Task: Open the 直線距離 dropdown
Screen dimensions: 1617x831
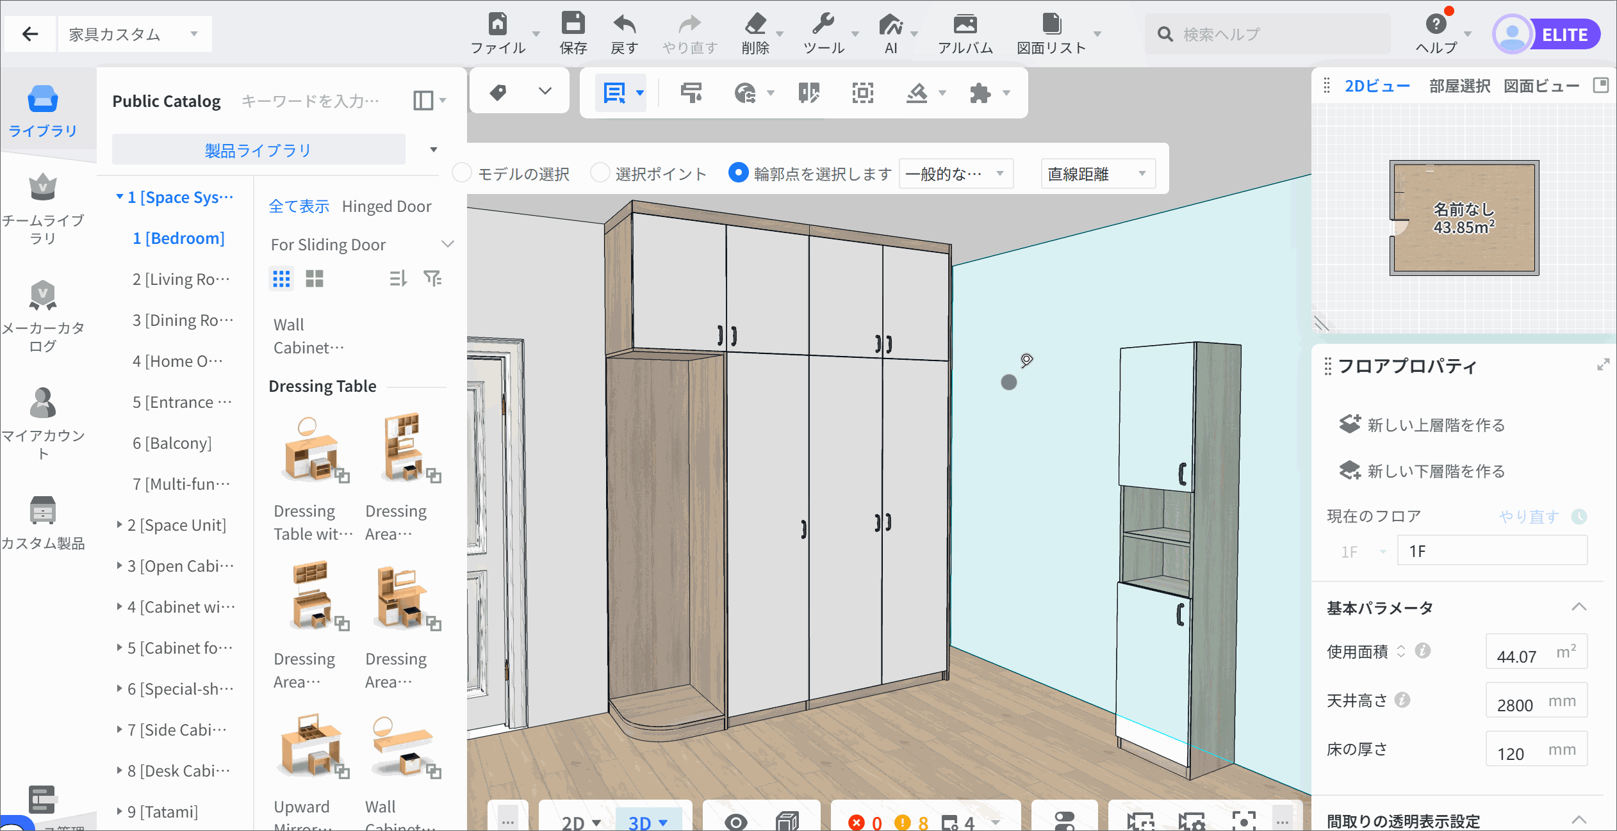Action: click(1098, 173)
